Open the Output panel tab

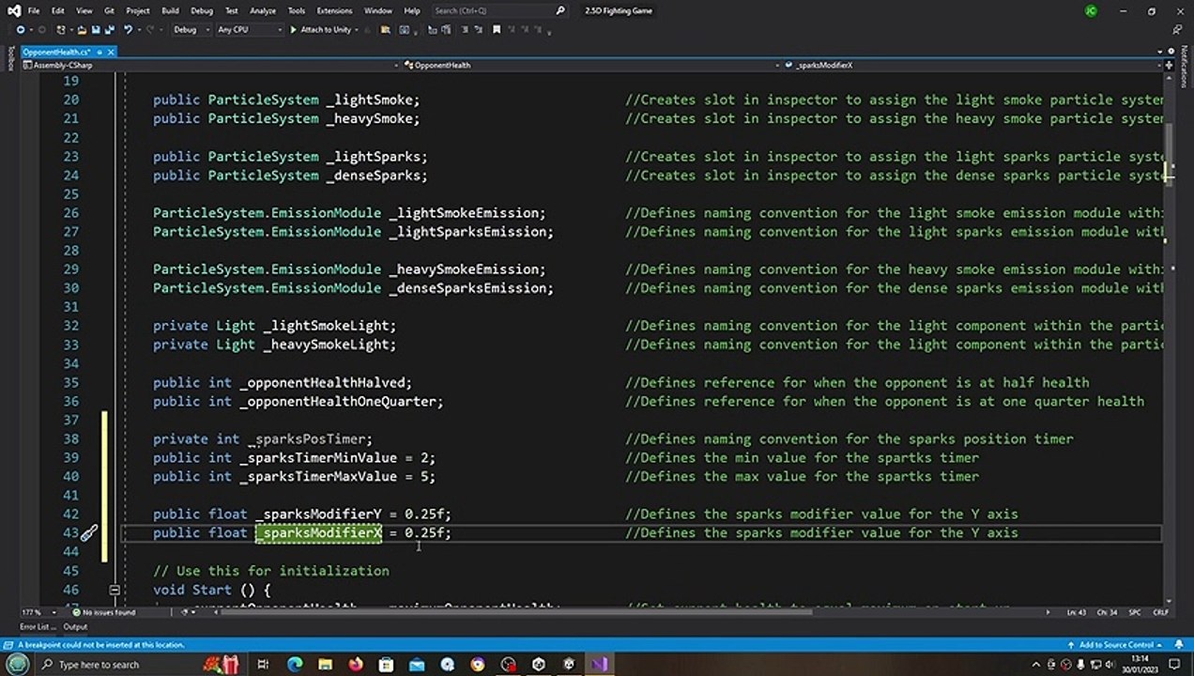(x=75, y=626)
